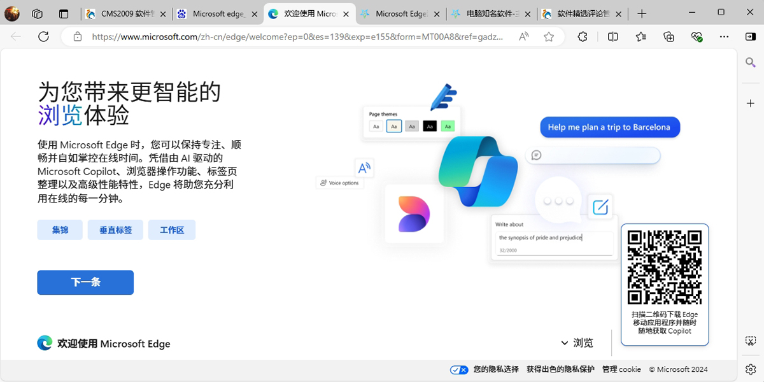View site information lock icon
The height and width of the screenshot is (382, 764).
pos(78,37)
